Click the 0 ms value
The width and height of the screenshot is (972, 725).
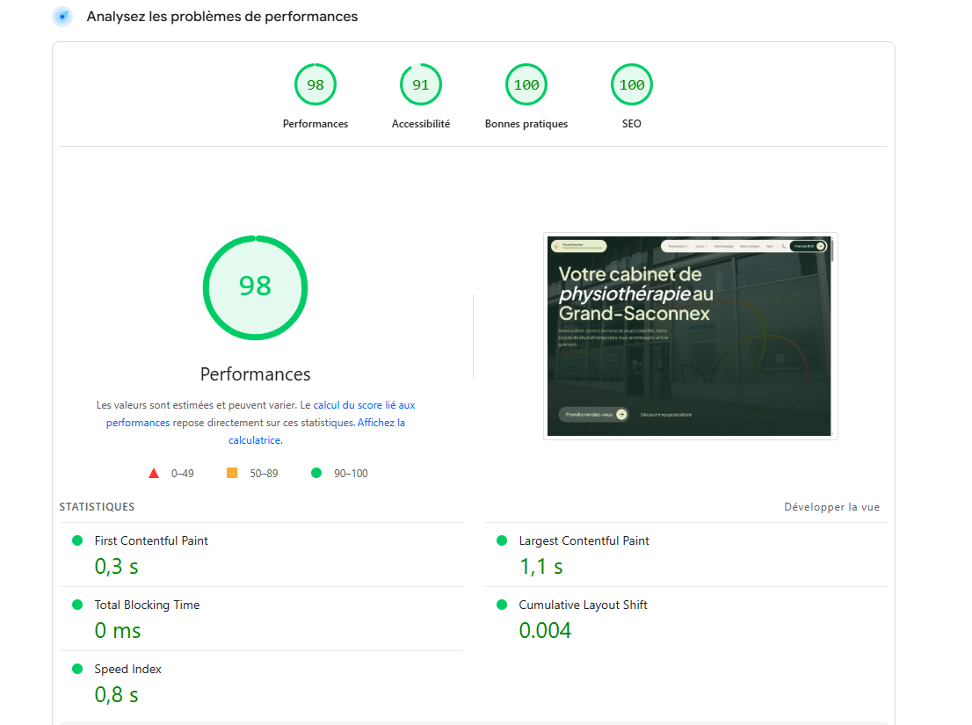pos(118,631)
